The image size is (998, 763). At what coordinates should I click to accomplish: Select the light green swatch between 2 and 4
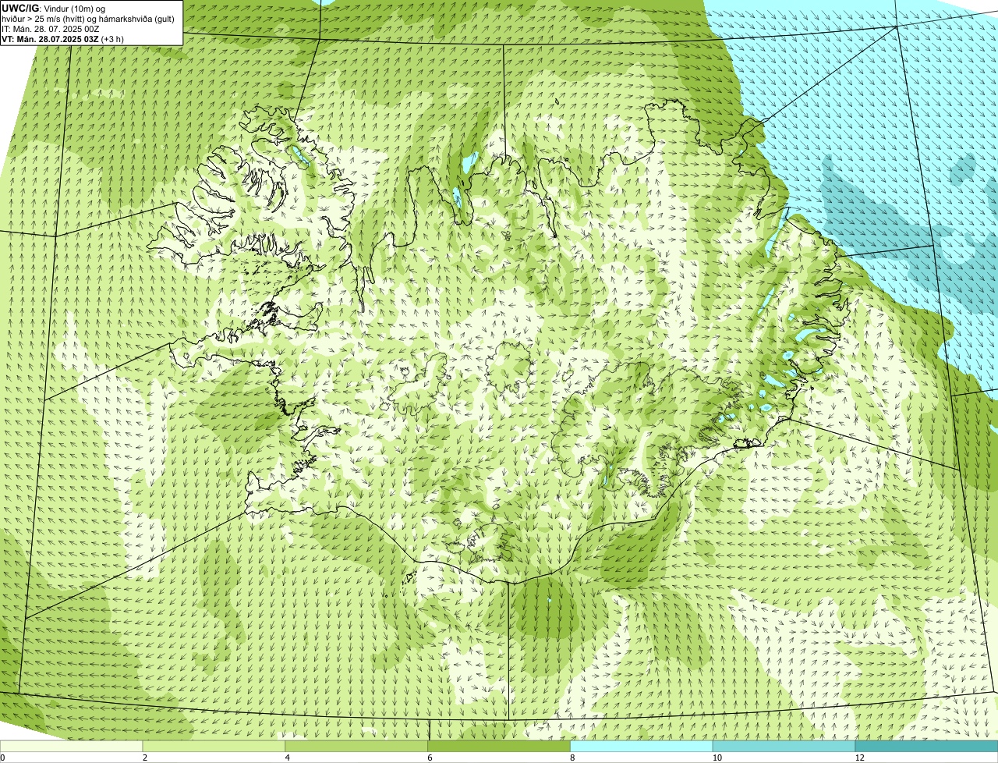[x=214, y=747]
